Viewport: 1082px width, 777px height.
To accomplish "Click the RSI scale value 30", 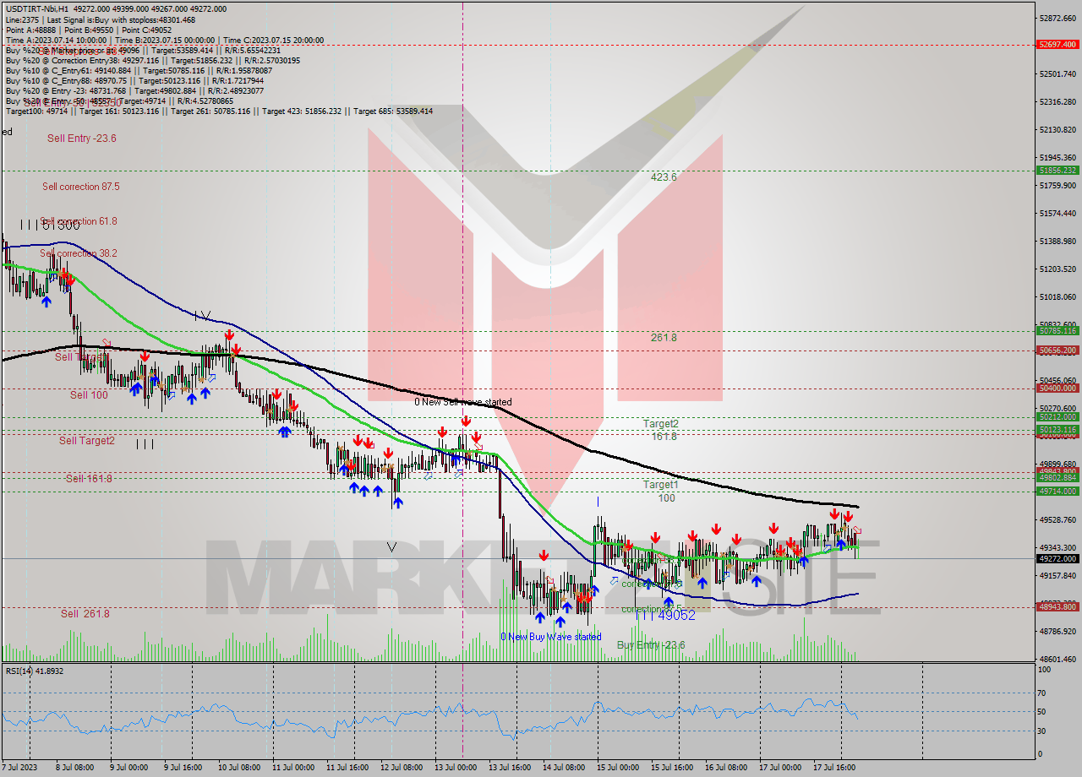I will pyautogui.click(x=1043, y=731).
